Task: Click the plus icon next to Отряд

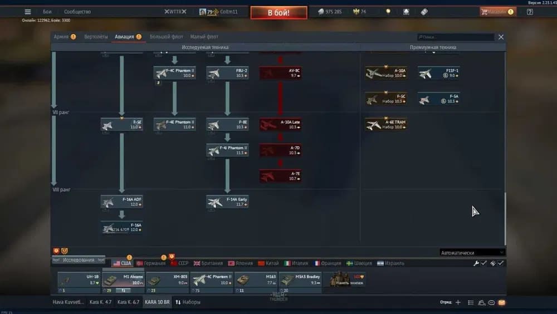Action: point(458,302)
